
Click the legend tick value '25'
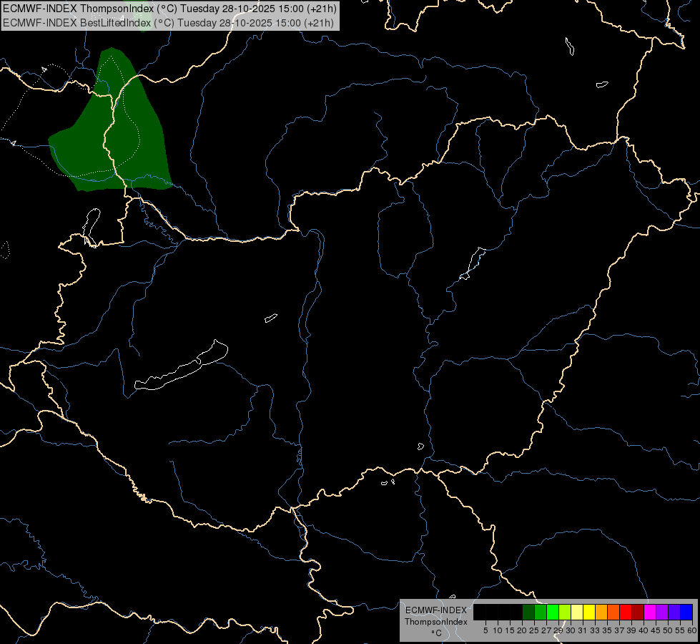click(x=534, y=630)
